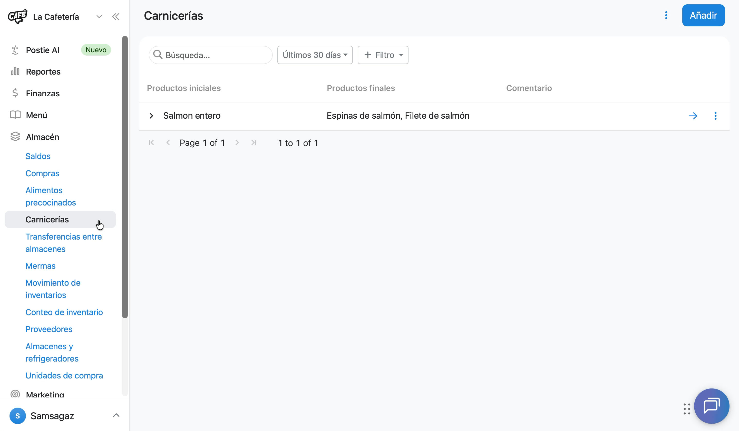Open the Últimos 30 días dropdown

[315, 55]
